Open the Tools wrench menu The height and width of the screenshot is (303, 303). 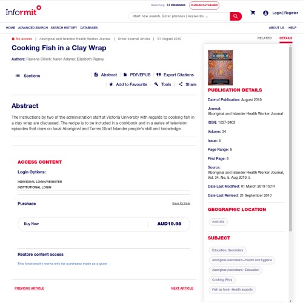(x=156, y=84)
